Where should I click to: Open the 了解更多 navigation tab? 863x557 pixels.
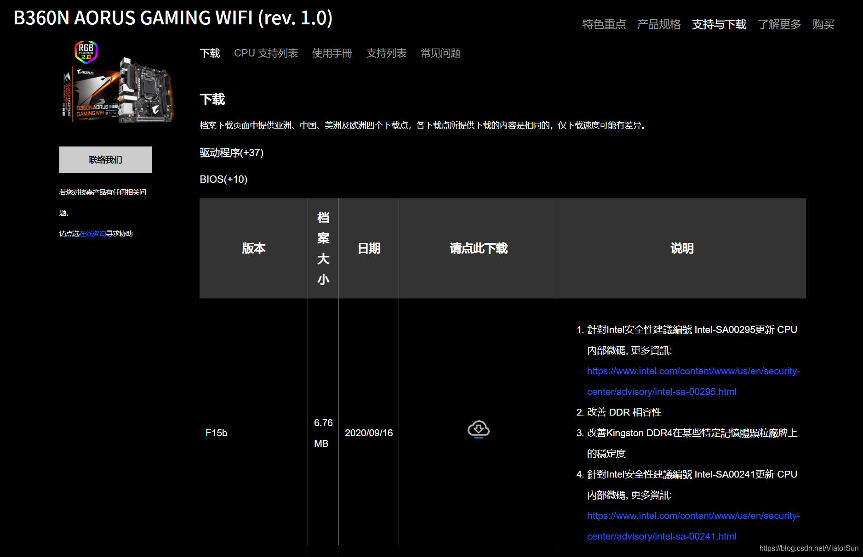click(779, 24)
